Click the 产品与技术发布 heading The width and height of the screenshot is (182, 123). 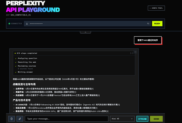pos(22,100)
